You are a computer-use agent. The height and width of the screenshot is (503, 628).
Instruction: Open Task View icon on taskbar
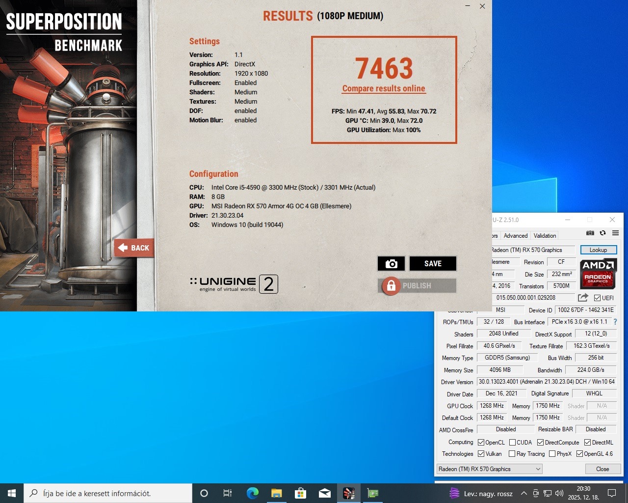coord(228,493)
